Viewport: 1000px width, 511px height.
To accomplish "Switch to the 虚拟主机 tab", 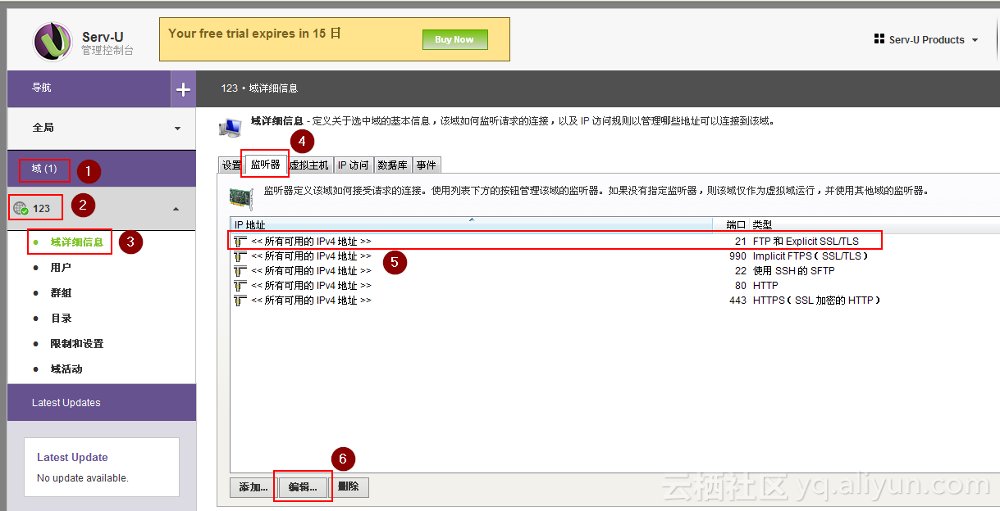I will 309,165.
